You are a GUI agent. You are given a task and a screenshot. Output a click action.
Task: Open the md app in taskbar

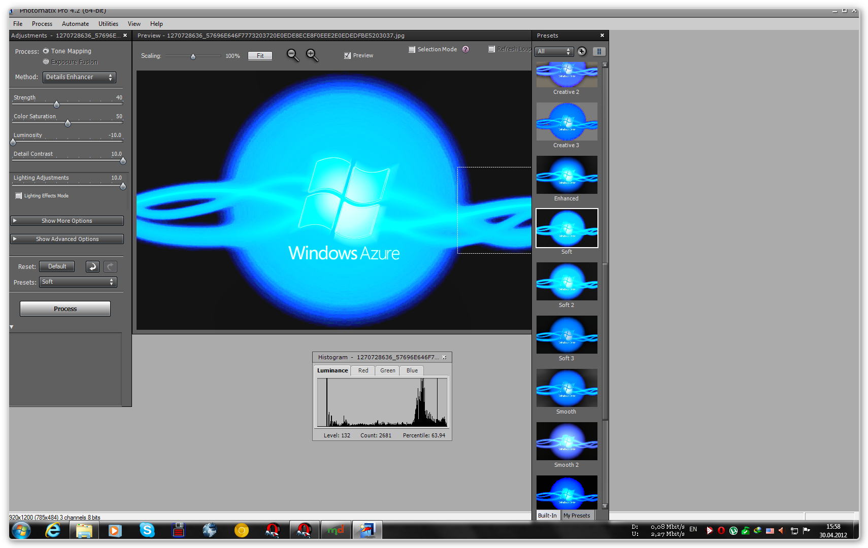pos(336,531)
